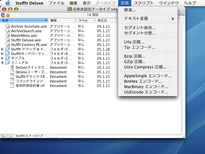This screenshot has width=205, height=154.
Task: Click the first status bar icon at bottom-left
Action: coord(3,136)
